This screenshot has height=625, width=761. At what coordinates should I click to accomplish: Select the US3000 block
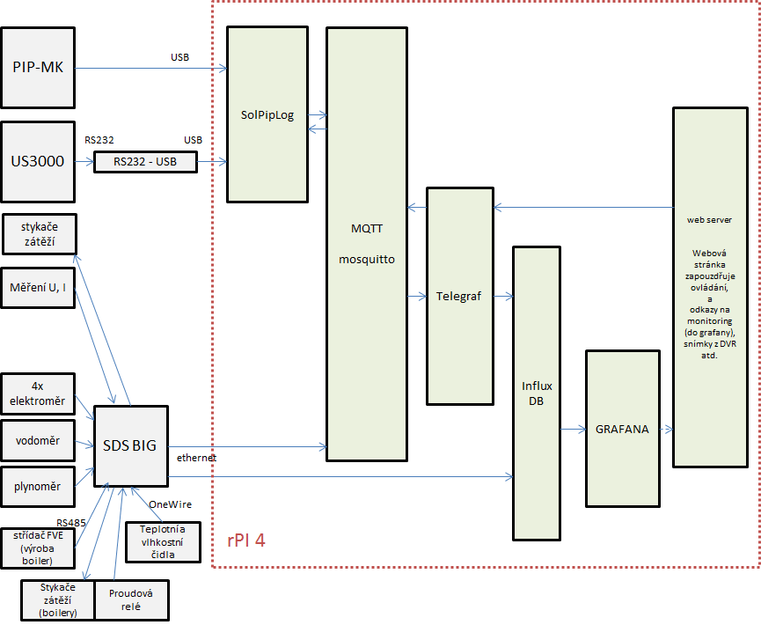pos(38,162)
